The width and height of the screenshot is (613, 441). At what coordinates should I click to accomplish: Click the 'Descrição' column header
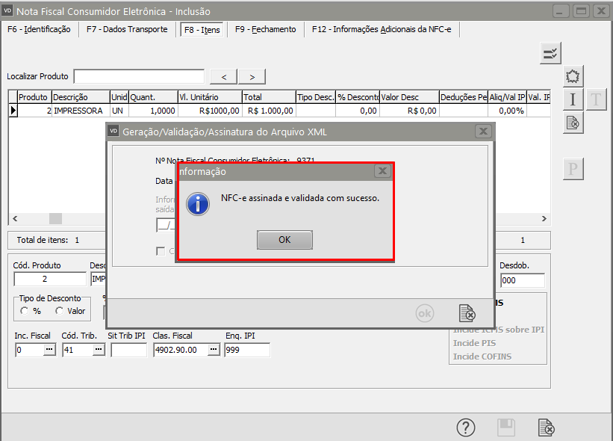point(81,97)
